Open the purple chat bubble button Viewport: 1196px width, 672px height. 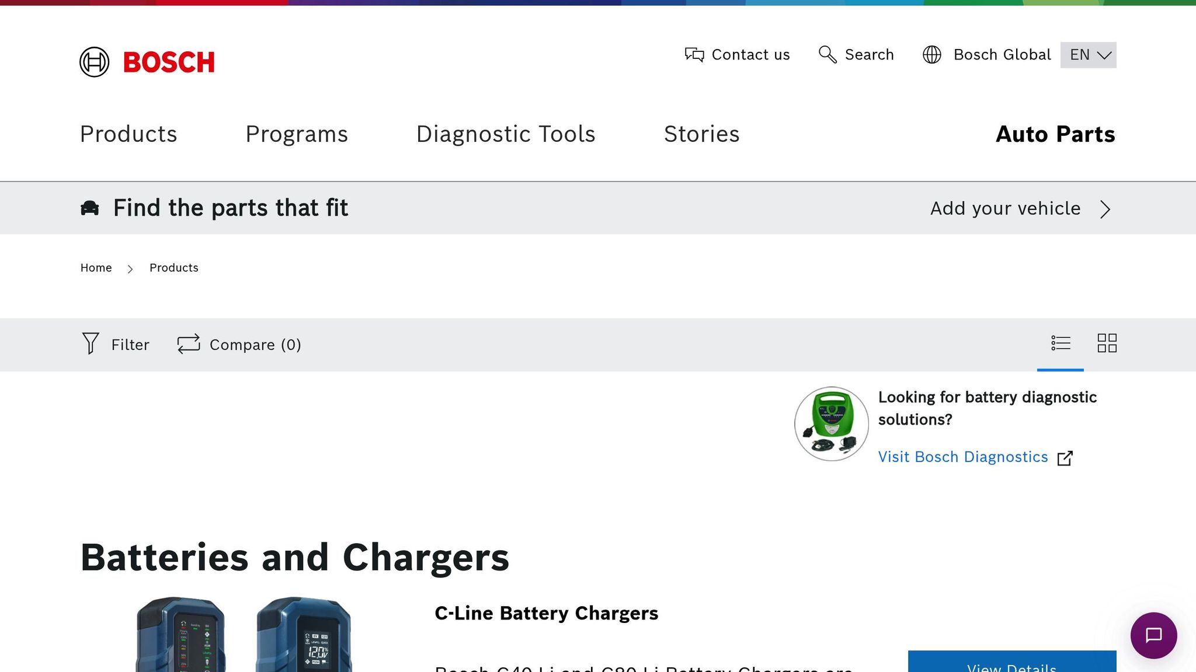[x=1154, y=636]
